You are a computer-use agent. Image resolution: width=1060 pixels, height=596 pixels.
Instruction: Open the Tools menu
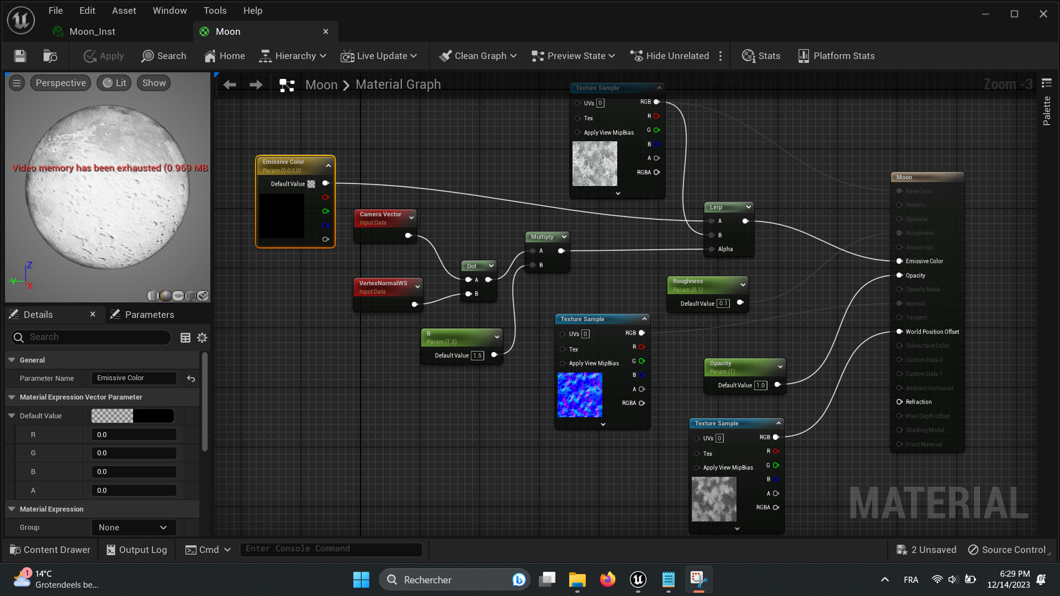[215, 10]
